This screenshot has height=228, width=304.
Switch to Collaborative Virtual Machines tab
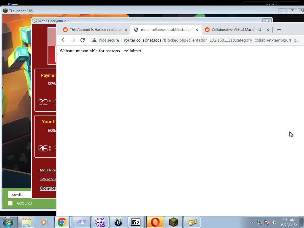tap(237, 30)
